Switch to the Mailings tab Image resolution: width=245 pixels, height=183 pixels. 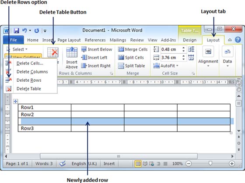point(118,40)
